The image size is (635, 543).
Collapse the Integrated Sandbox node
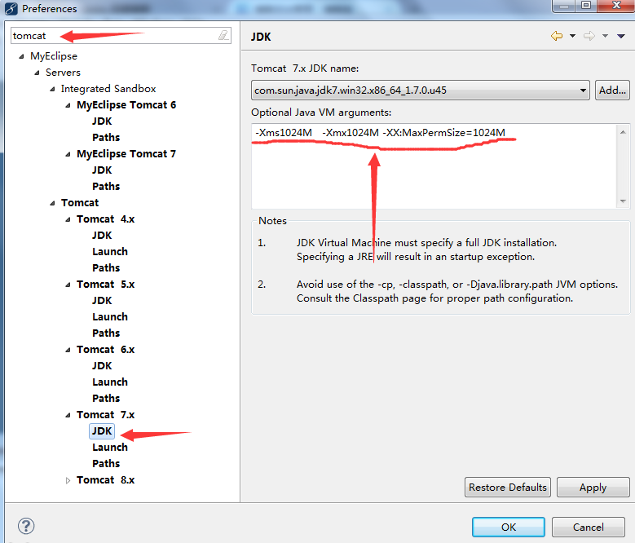coord(52,89)
